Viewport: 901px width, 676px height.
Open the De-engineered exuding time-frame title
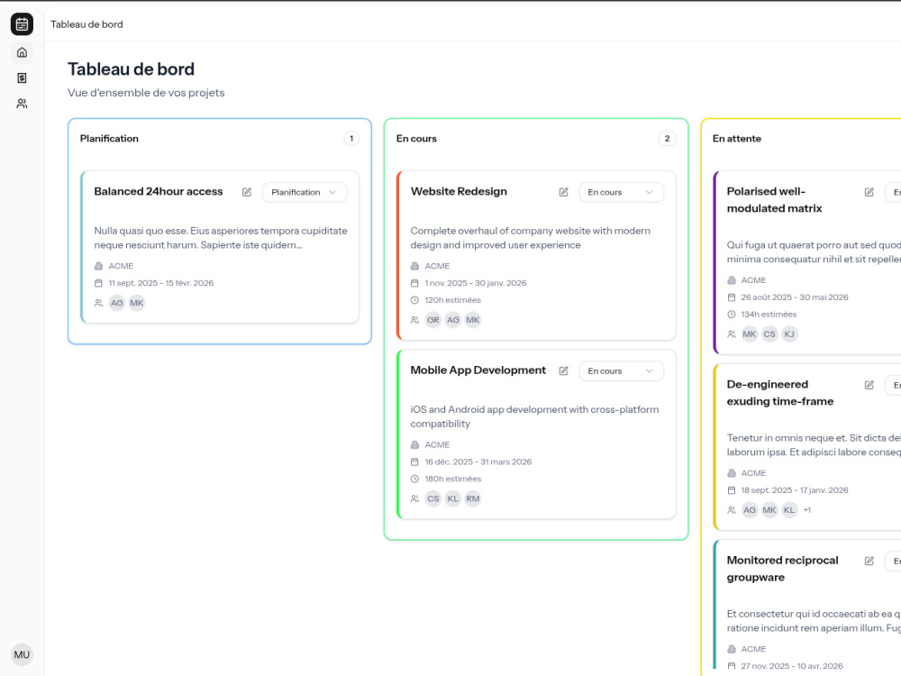coord(780,393)
